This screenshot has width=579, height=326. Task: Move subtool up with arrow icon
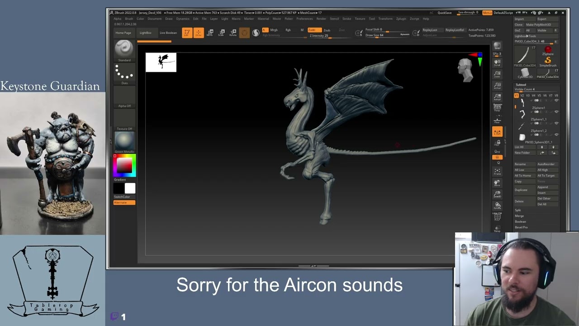542,147
